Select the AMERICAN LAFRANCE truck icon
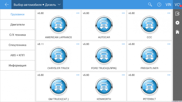The image size is (182, 102). tap(58, 25)
